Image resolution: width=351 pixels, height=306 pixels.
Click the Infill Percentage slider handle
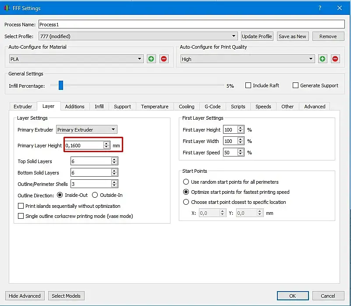point(61,85)
